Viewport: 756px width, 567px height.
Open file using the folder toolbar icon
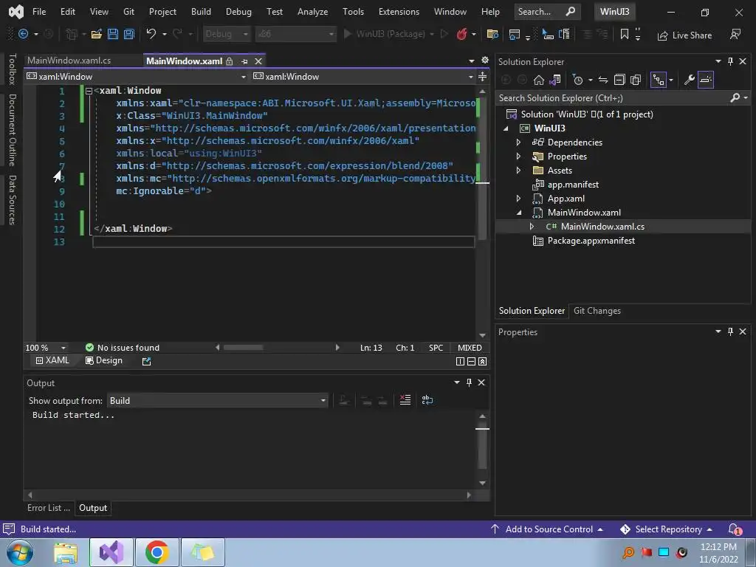pyautogui.click(x=97, y=34)
